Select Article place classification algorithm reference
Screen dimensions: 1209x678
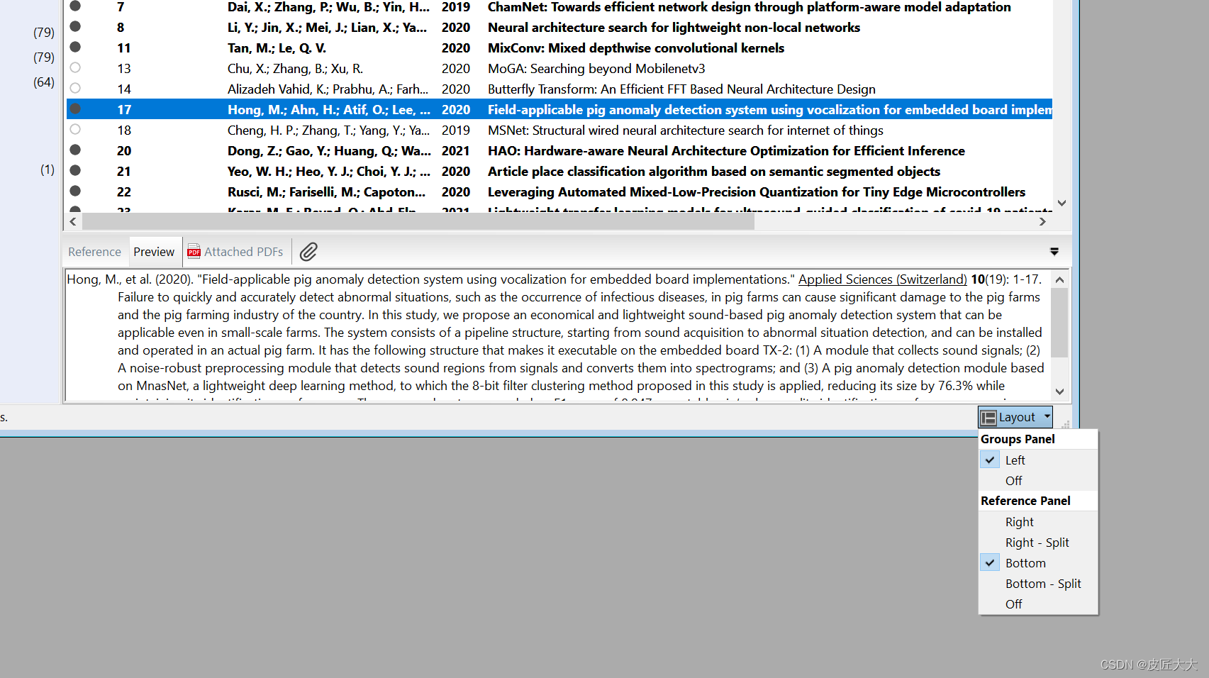point(559,172)
